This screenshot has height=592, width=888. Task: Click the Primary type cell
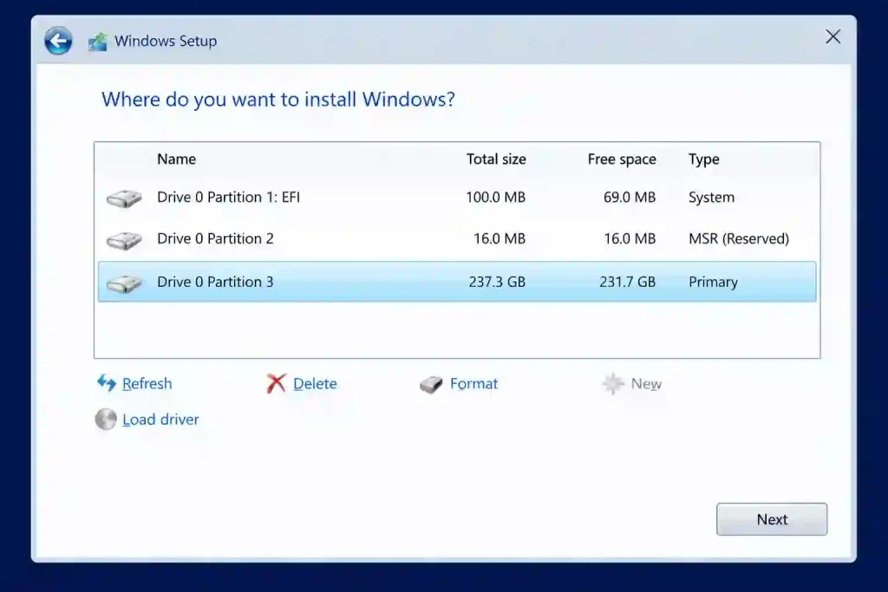coord(713,282)
